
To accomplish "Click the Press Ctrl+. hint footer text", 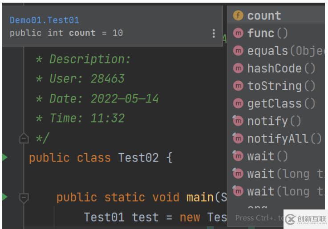I will click(259, 218).
